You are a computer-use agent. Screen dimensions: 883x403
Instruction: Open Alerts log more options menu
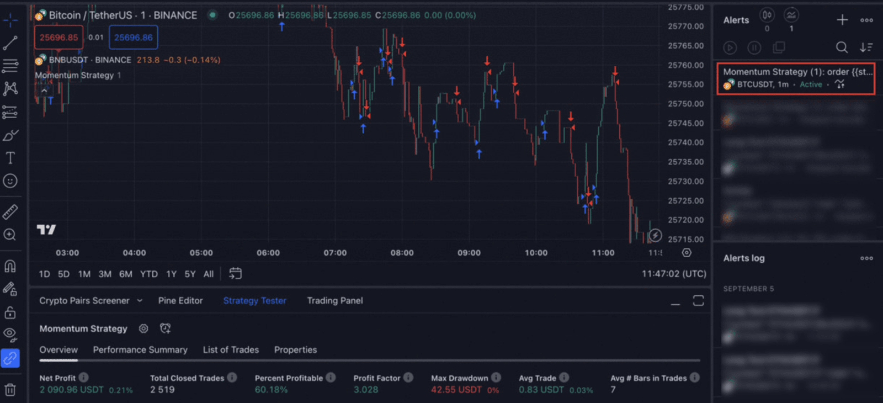(x=866, y=258)
